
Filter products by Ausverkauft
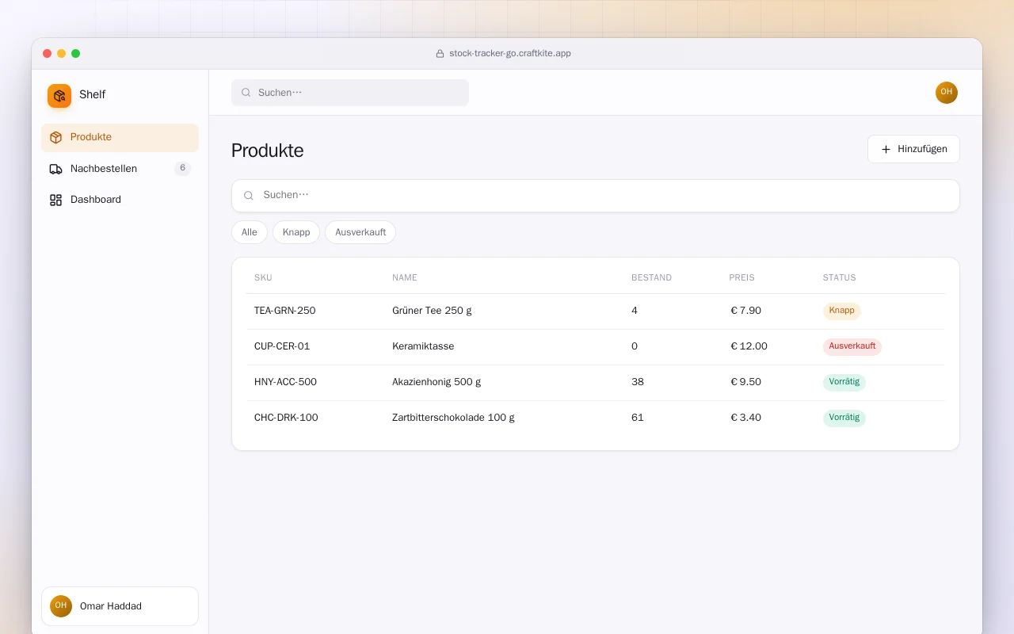tap(360, 232)
